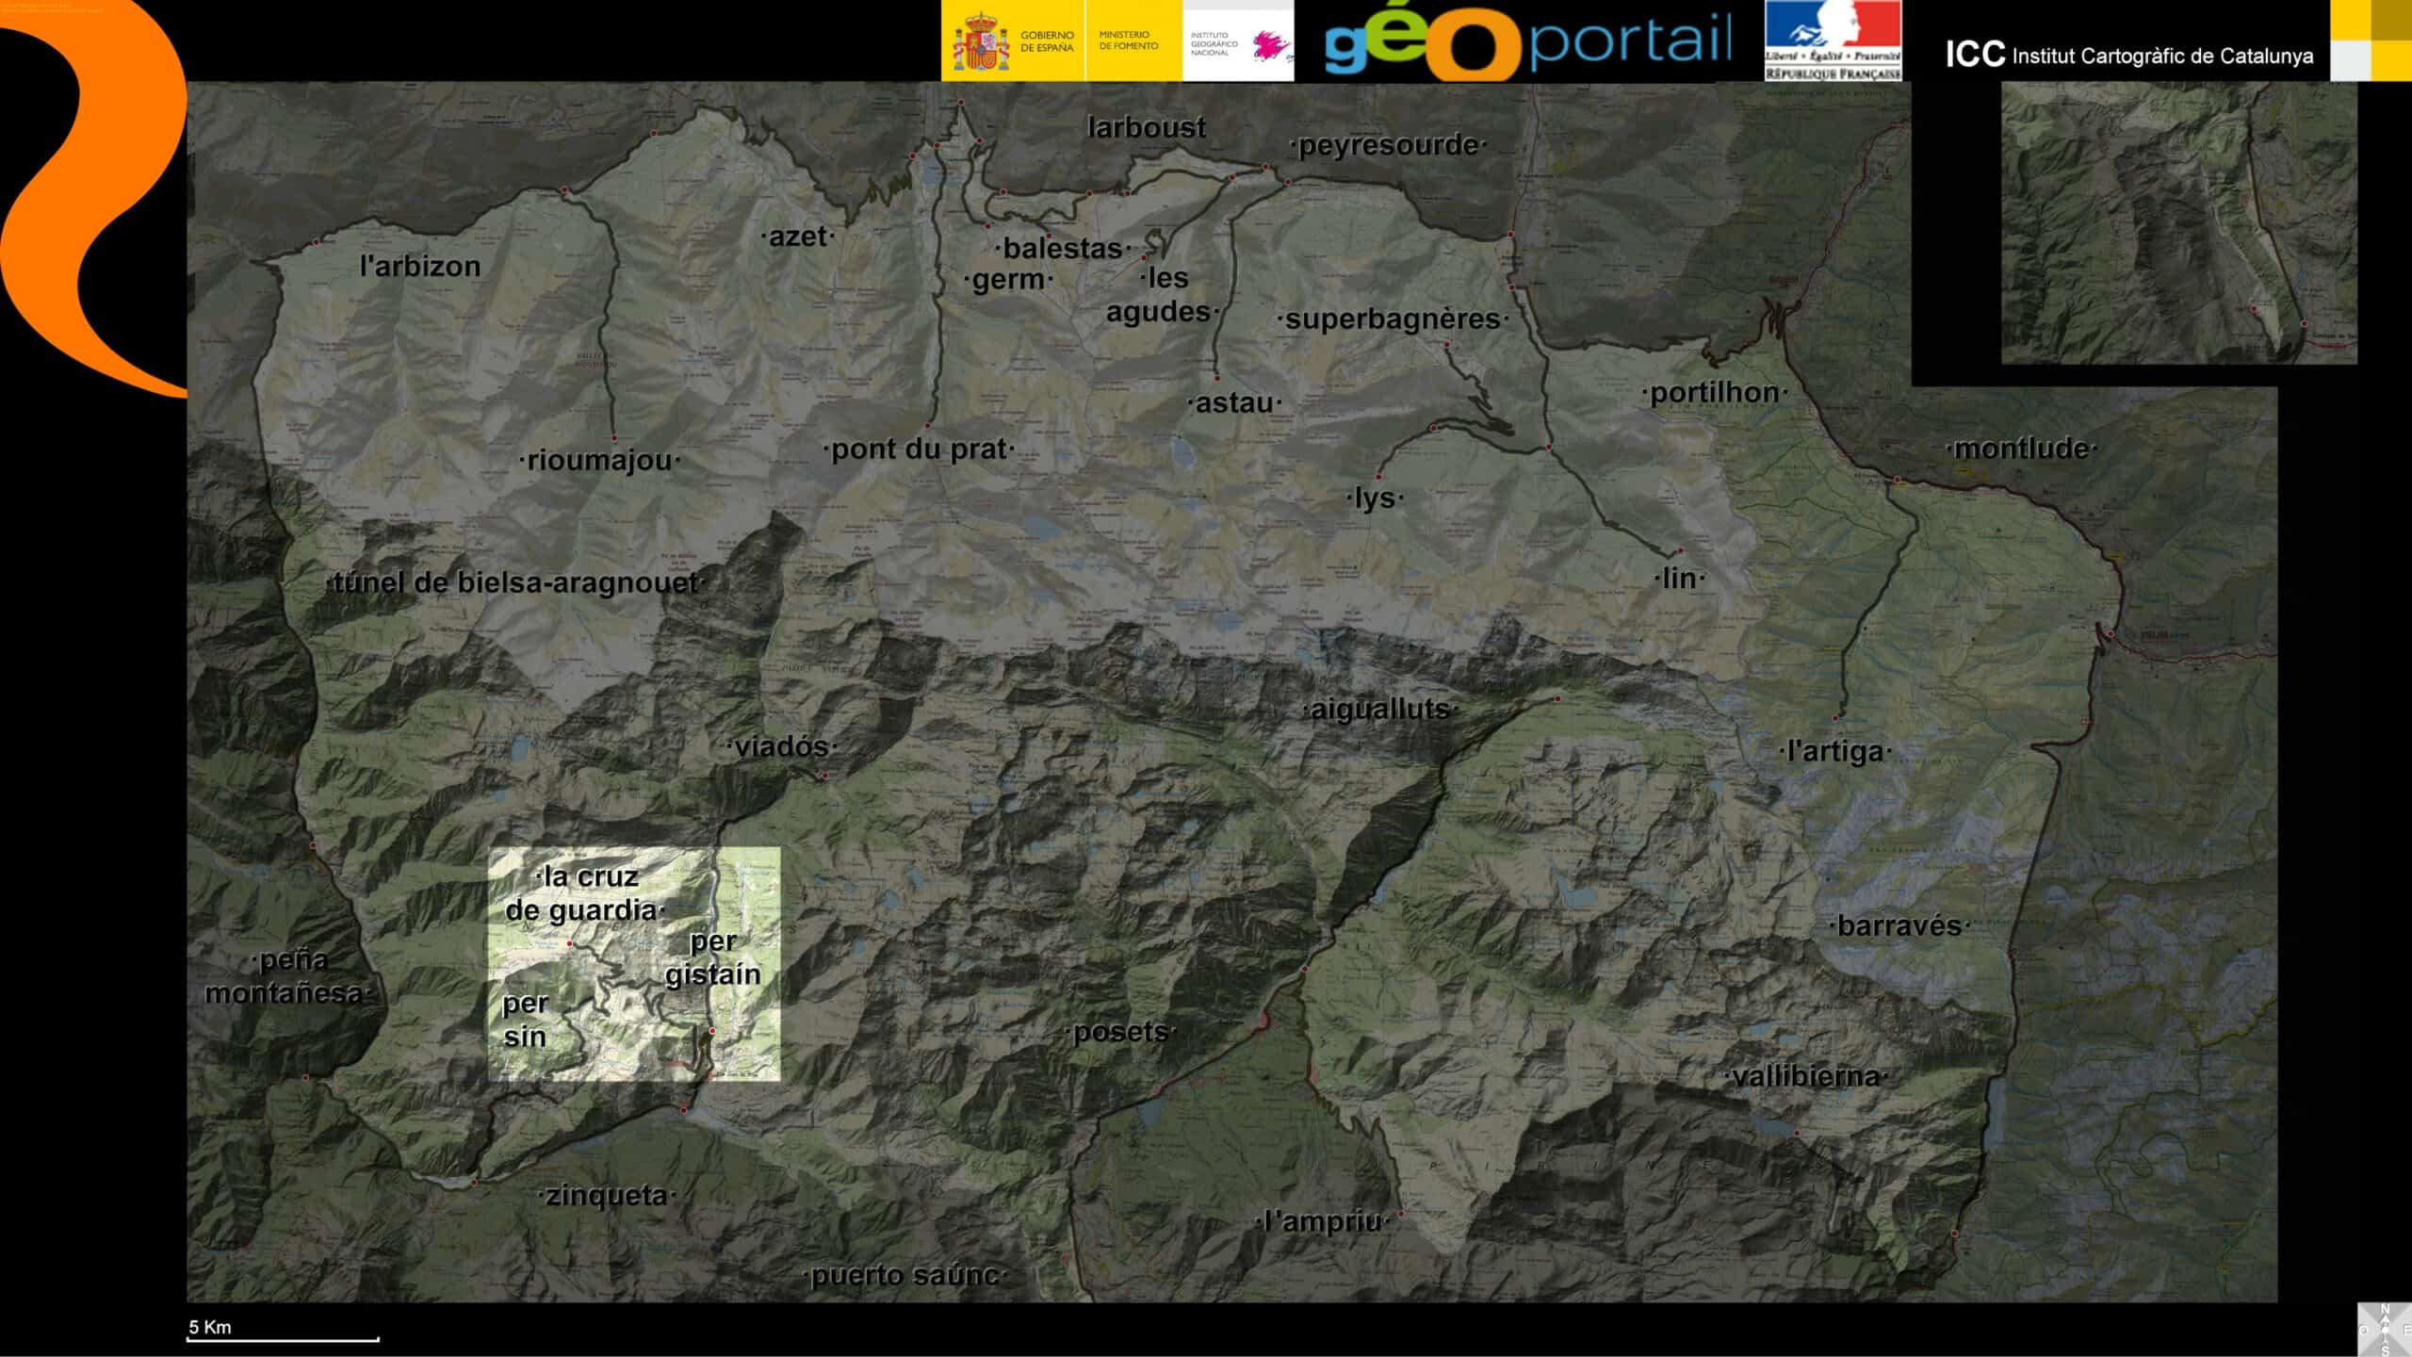This screenshot has width=2412, height=1357.
Task: Click the yellow square ICC emblem
Action: pyautogui.click(x=2371, y=41)
